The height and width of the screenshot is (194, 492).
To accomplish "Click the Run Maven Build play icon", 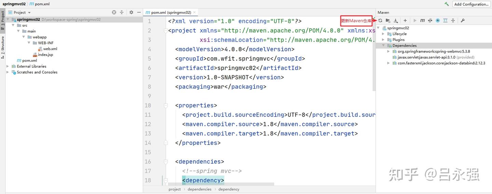I will 415,20.
